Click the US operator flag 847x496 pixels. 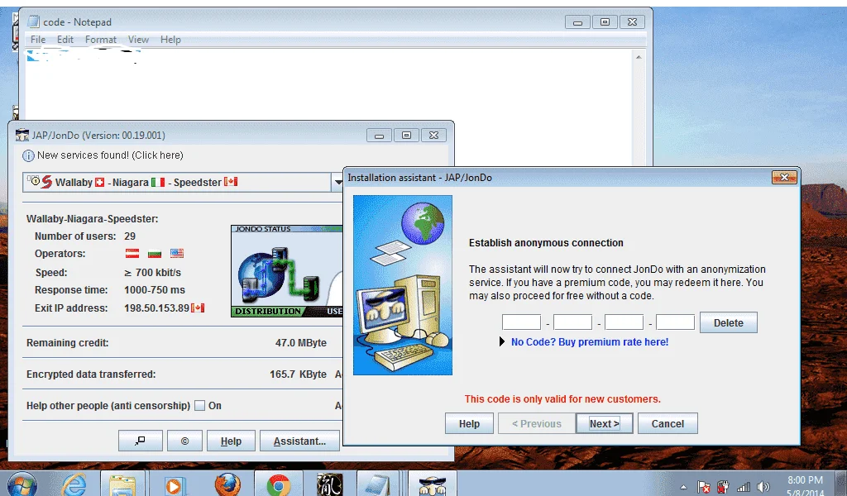point(177,253)
